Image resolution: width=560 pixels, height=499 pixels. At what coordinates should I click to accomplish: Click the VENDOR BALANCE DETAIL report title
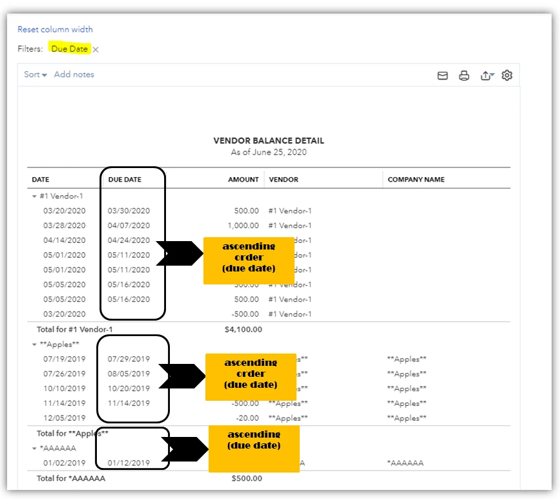269,140
